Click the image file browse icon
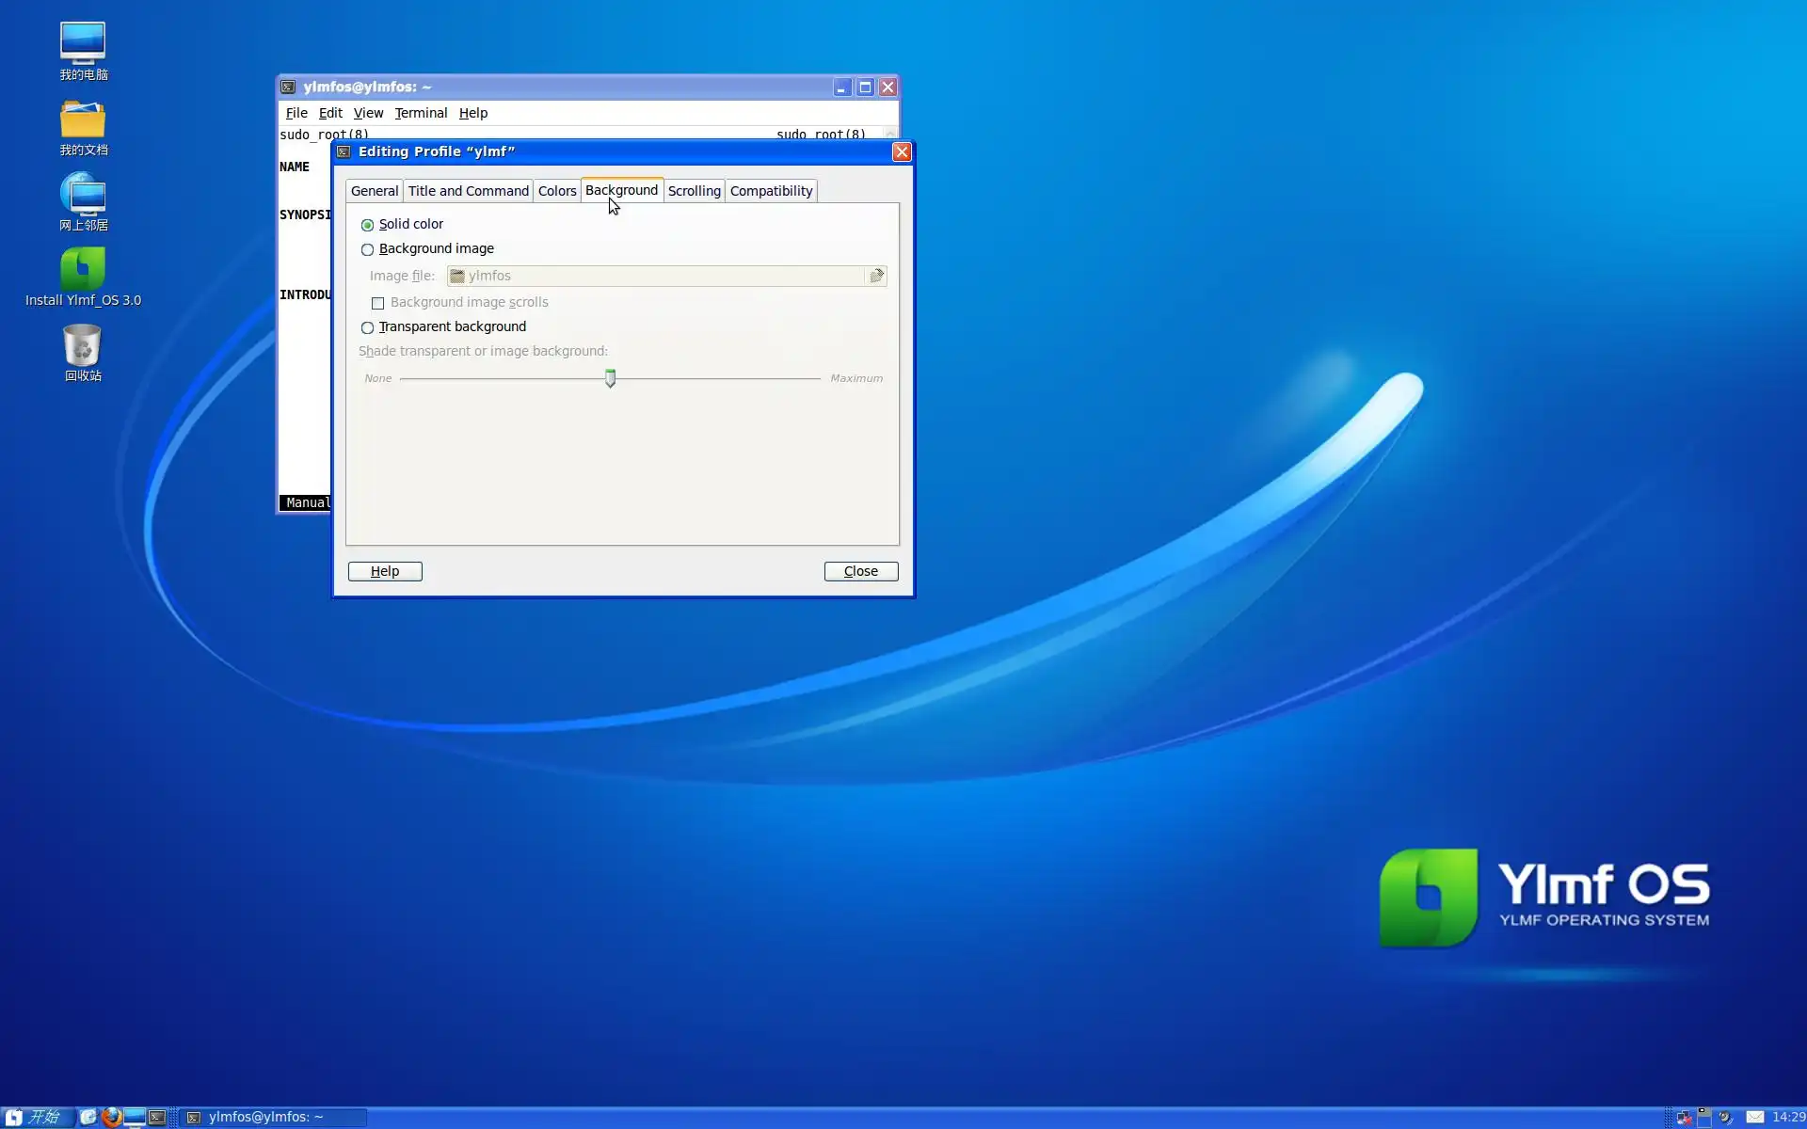The height and width of the screenshot is (1129, 1807). click(x=876, y=276)
